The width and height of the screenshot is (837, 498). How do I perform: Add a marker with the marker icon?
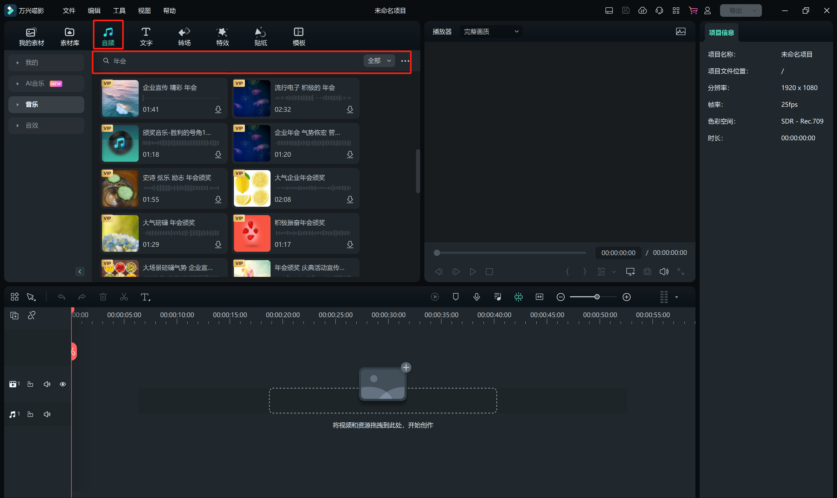click(x=456, y=297)
